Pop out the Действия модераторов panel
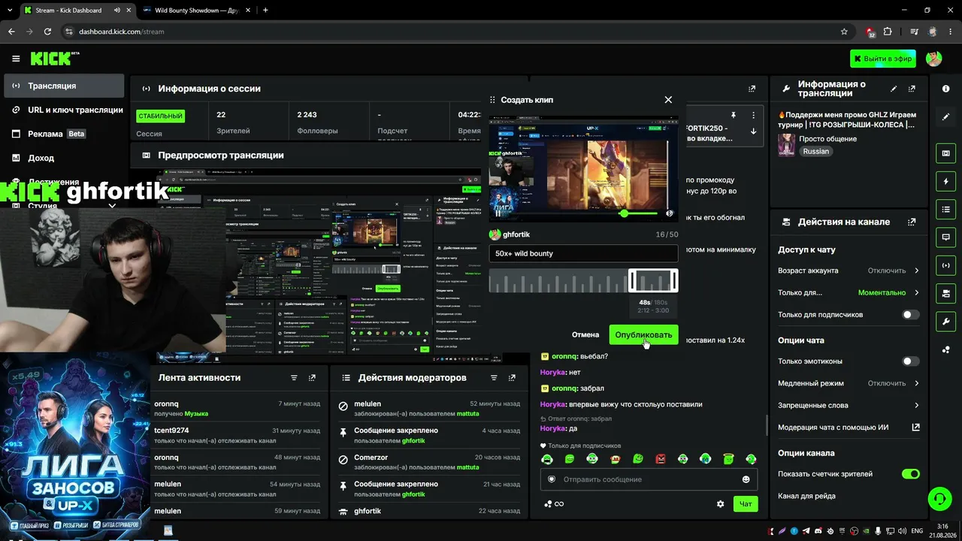Screen dimensions: 962x541 (512, 378)
